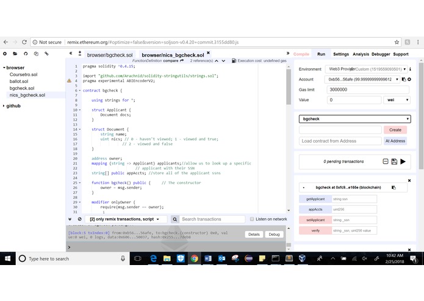Click the Gas limit input field

[x=368, y=90]
